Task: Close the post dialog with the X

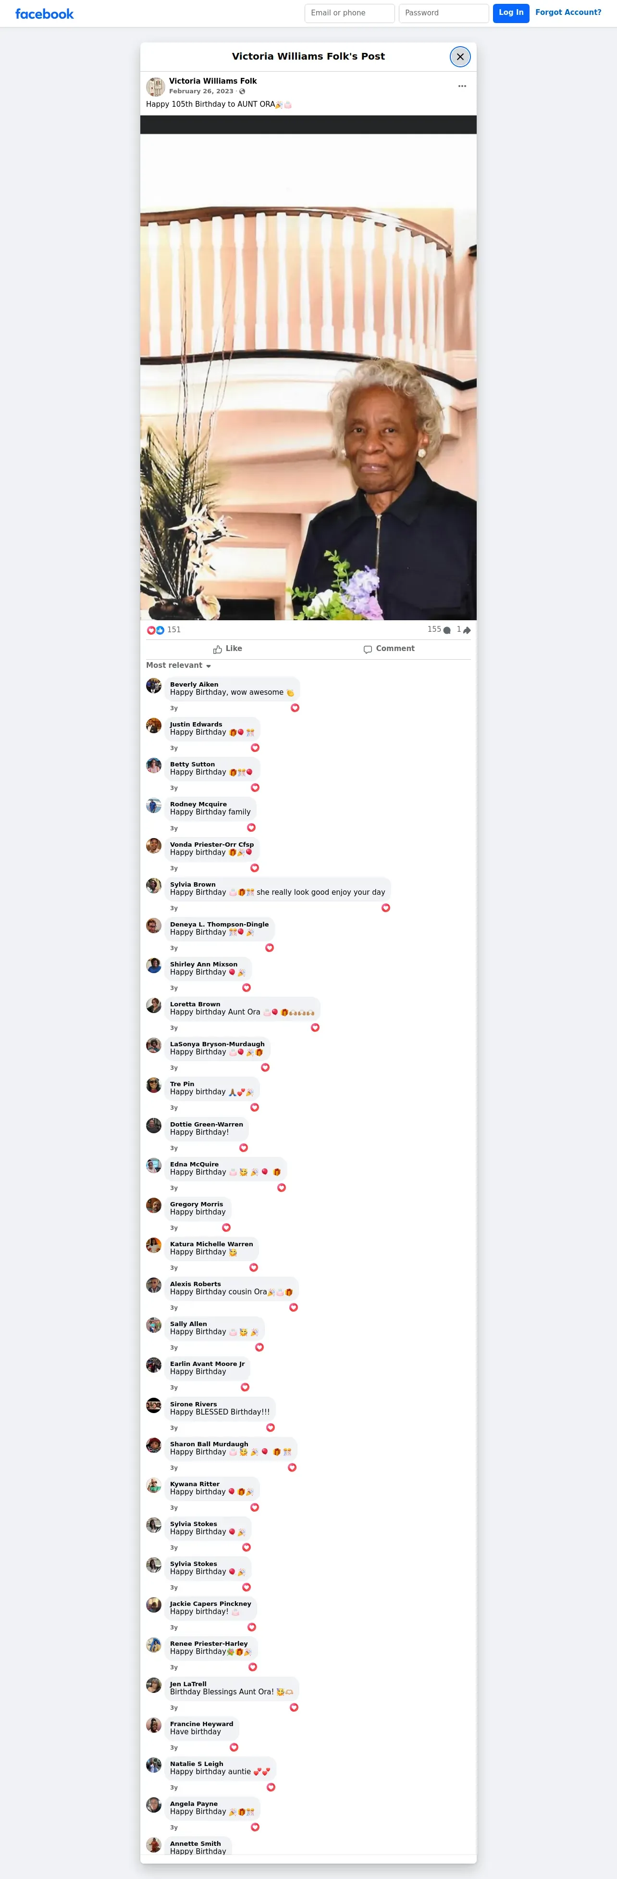Action: [460, 57]
